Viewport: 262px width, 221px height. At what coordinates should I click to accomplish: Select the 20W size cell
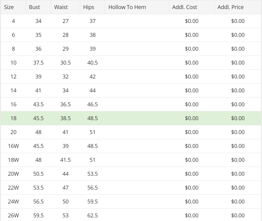(13, 174)
